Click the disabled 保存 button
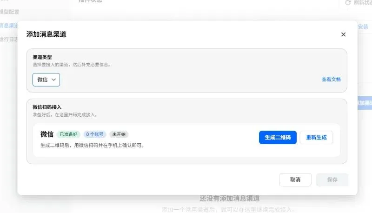Viewport: 372px width, 213px height. [x=332, y=180]
